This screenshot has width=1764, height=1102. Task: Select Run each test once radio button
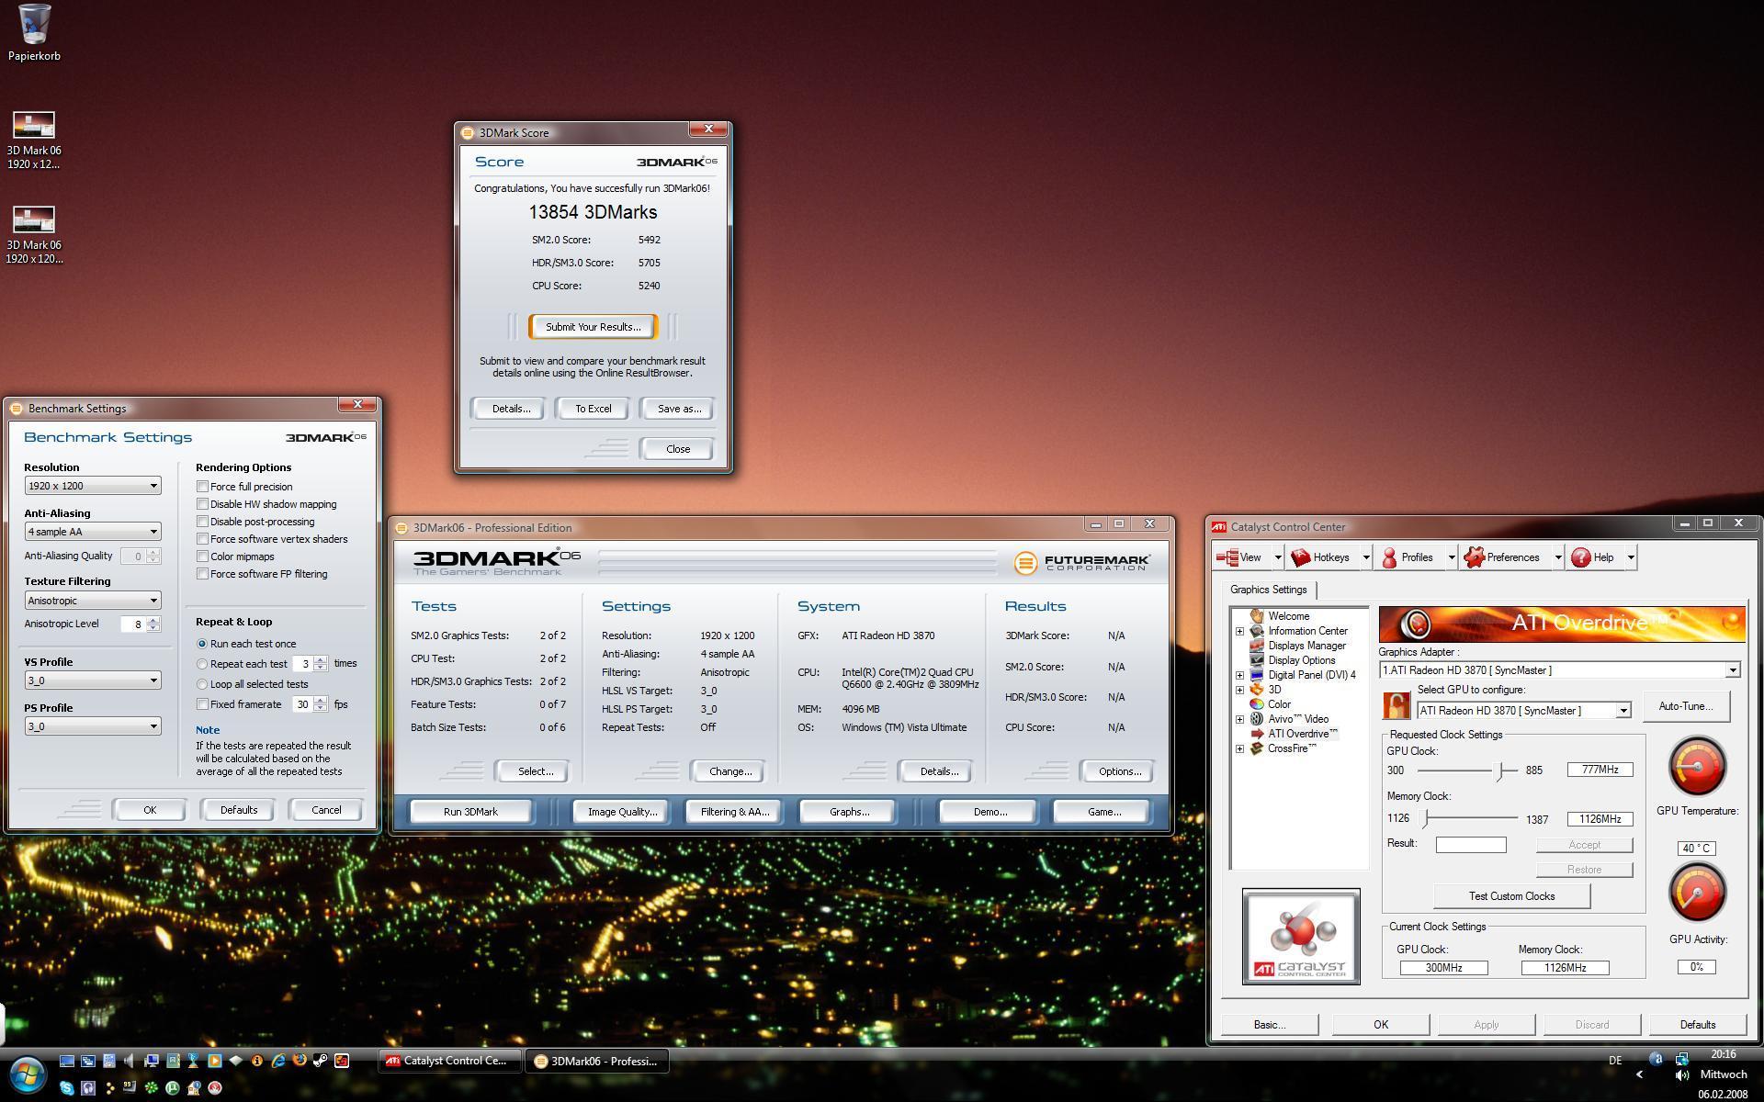[x=202, y=644]
